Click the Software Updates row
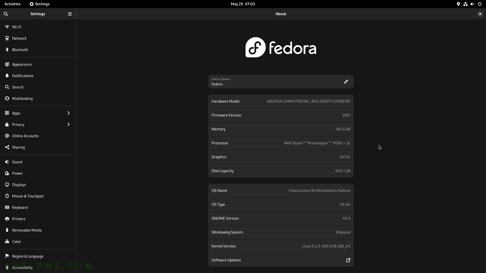This screenshot has height=273, width=486. coord(281,260)
